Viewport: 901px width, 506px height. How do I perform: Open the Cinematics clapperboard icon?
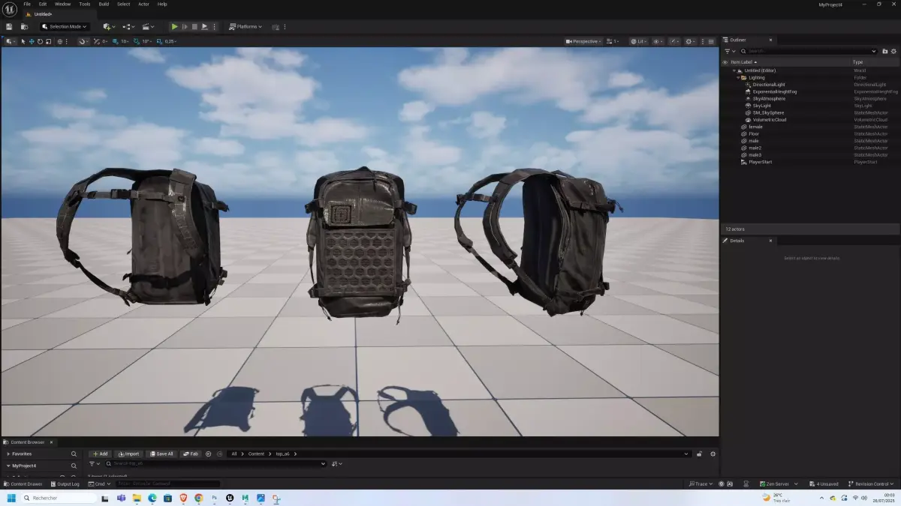[x=148, y=27]
